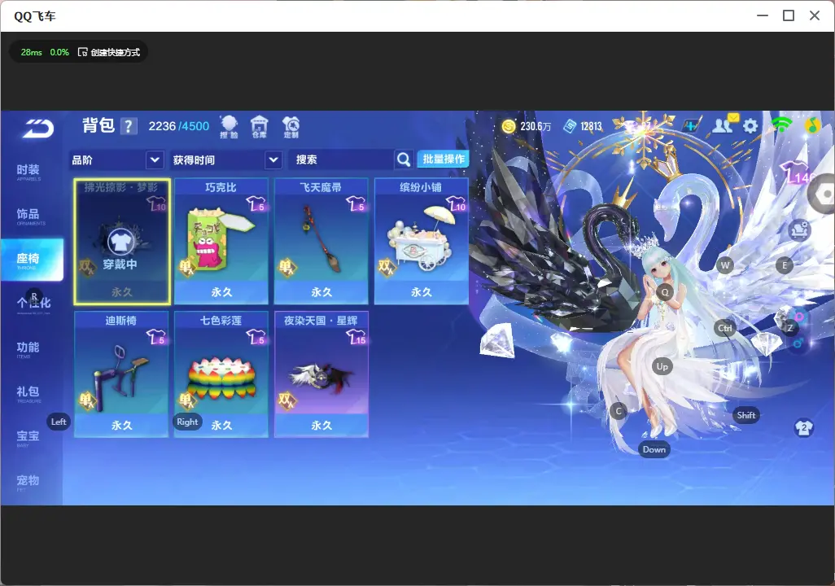Open the 捏脸 face customization icon
This screenshot has height=586, width=835.
[x=229, y=127]
